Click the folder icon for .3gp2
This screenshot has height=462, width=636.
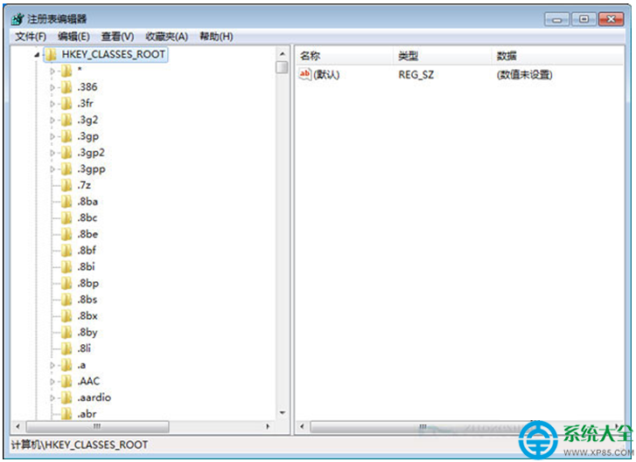(x=66, y=153)
